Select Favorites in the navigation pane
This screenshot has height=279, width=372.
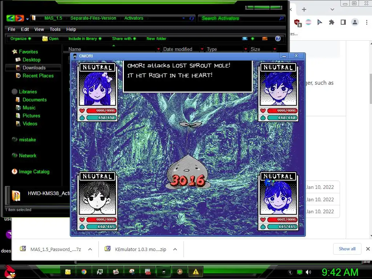click(x=25, y=52)
